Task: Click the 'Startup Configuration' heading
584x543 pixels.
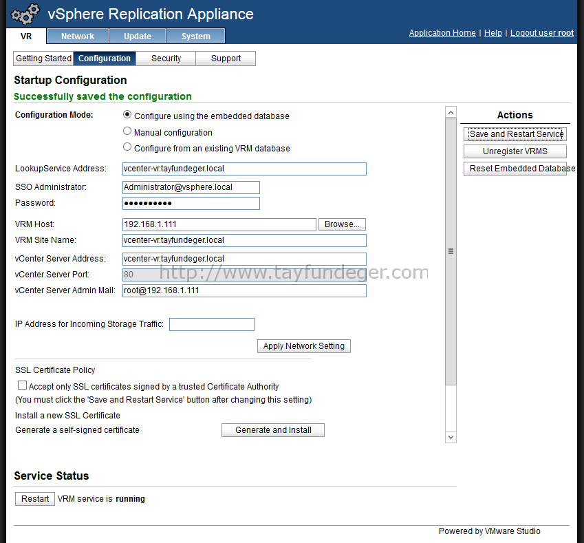Action: tap(70, 80)
